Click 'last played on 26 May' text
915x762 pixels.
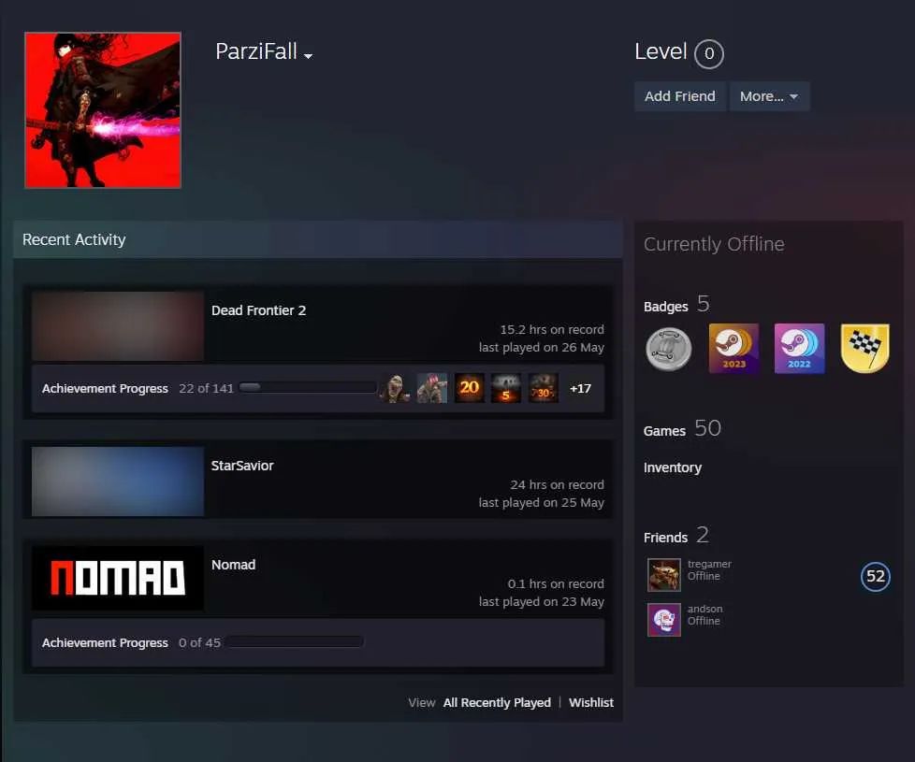(x=541, y=348)
